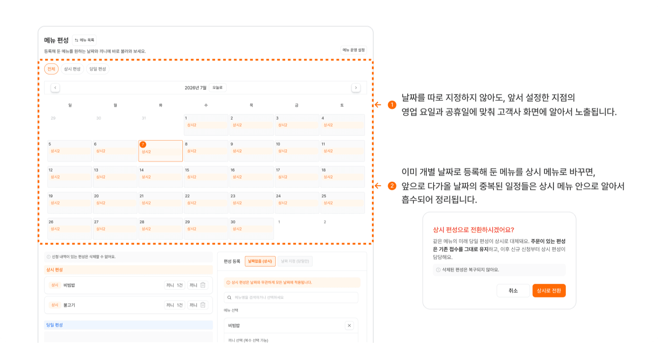This screenshot has width=658, height=343.
Task: Select the 전체 filter tab
Action: tap(51, 69)
